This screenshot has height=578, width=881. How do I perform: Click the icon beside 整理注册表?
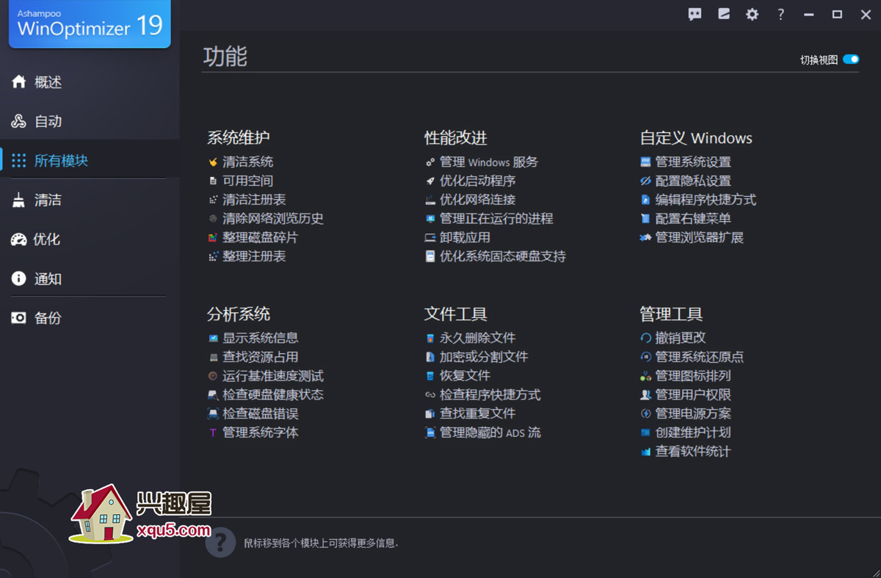pyautogui.click(x=213, y=256)
